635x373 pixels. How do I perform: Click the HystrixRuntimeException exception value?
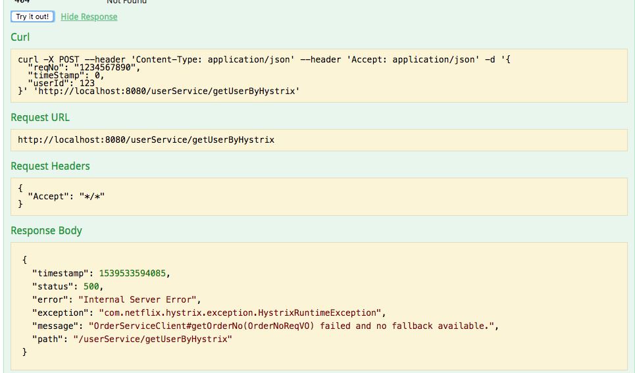point(240,312)
